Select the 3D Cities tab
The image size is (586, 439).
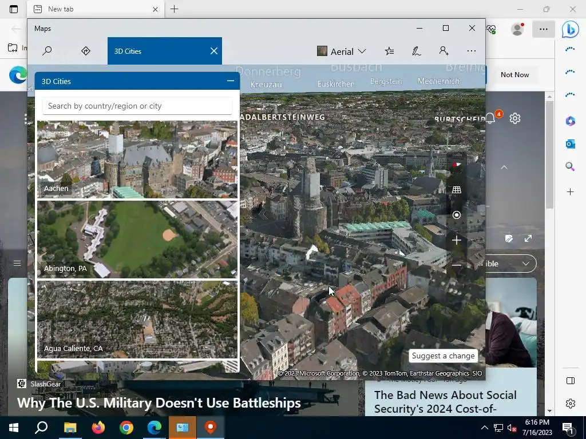coord(164,51)
